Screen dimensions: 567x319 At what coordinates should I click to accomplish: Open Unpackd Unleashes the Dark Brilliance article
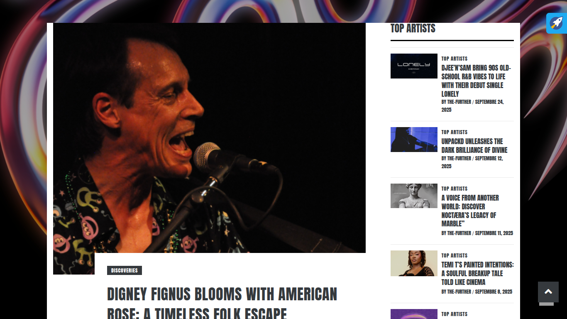click(x=474, y=146)
